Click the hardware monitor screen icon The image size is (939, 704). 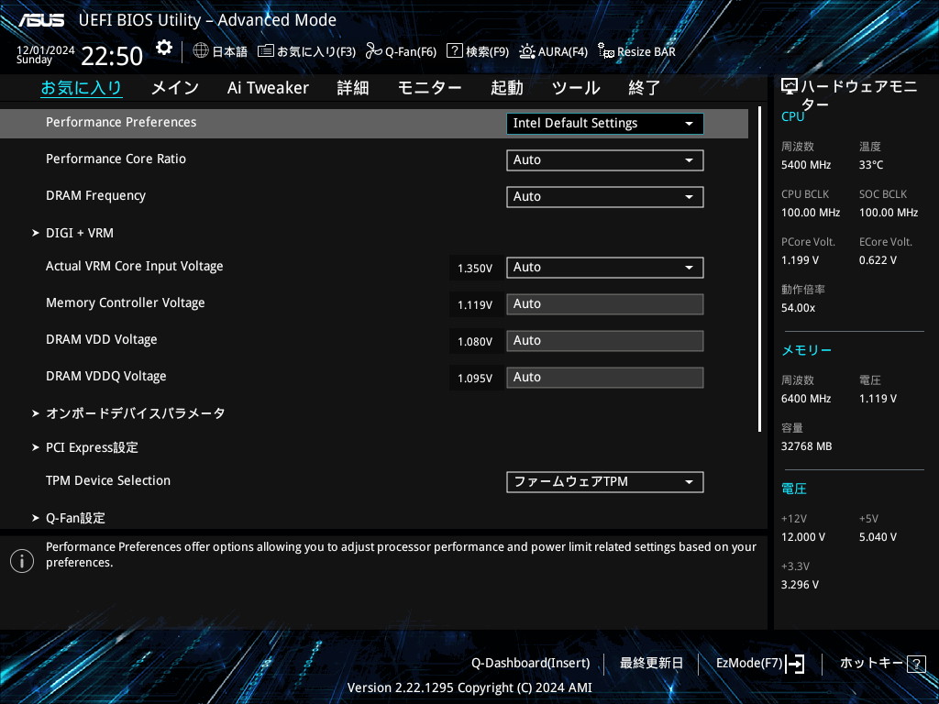point(790,87)
